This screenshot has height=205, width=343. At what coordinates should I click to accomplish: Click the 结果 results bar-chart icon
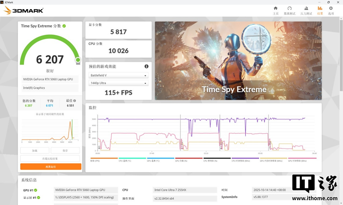pos(320,9)
